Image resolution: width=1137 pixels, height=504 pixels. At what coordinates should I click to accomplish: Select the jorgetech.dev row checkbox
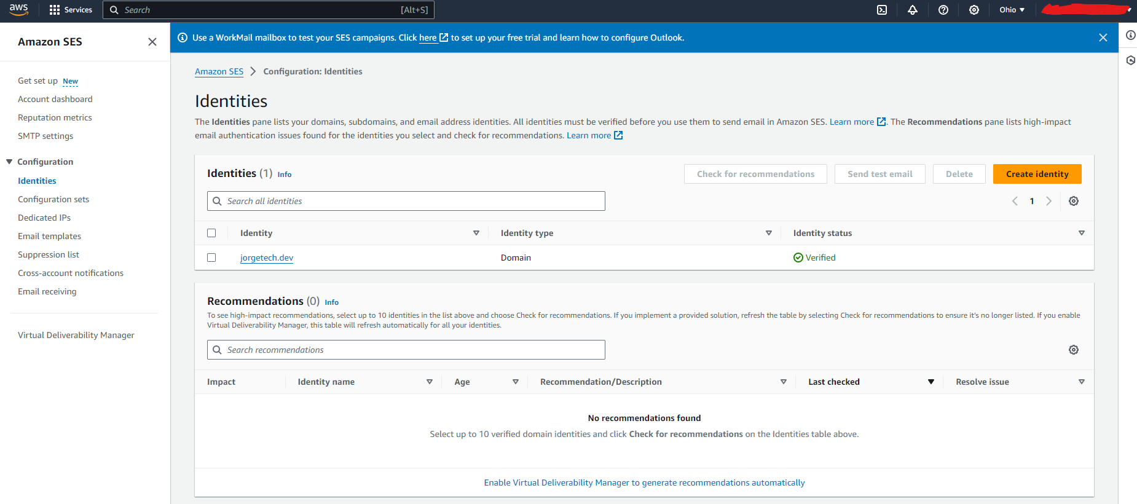coord(211,258)
